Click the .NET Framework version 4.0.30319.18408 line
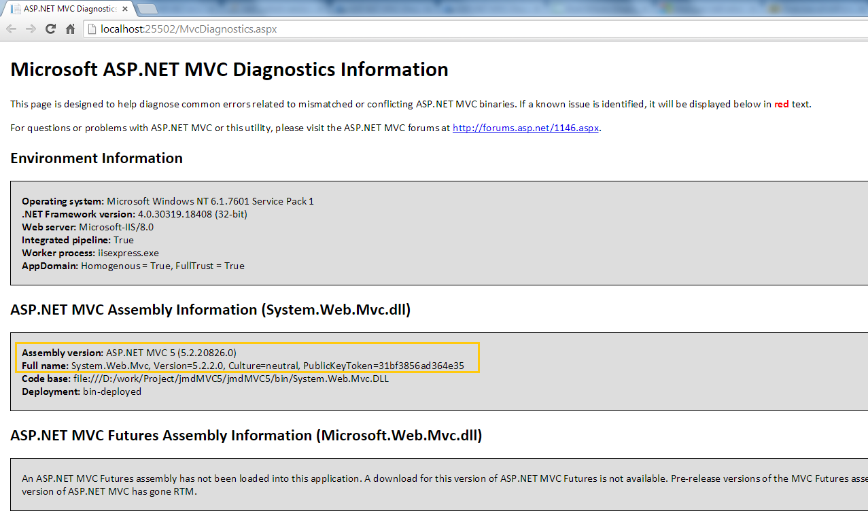This screenshot has width=868, height=526. tap(135, 214)
